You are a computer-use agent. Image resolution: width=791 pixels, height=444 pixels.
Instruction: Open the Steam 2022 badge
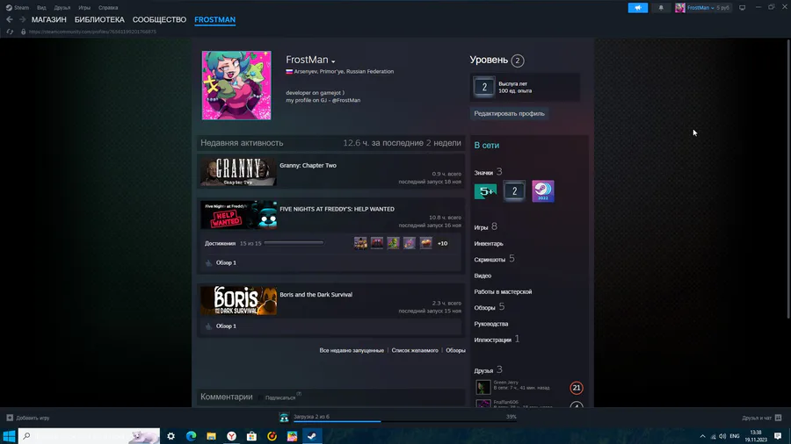tap(543, 191)
